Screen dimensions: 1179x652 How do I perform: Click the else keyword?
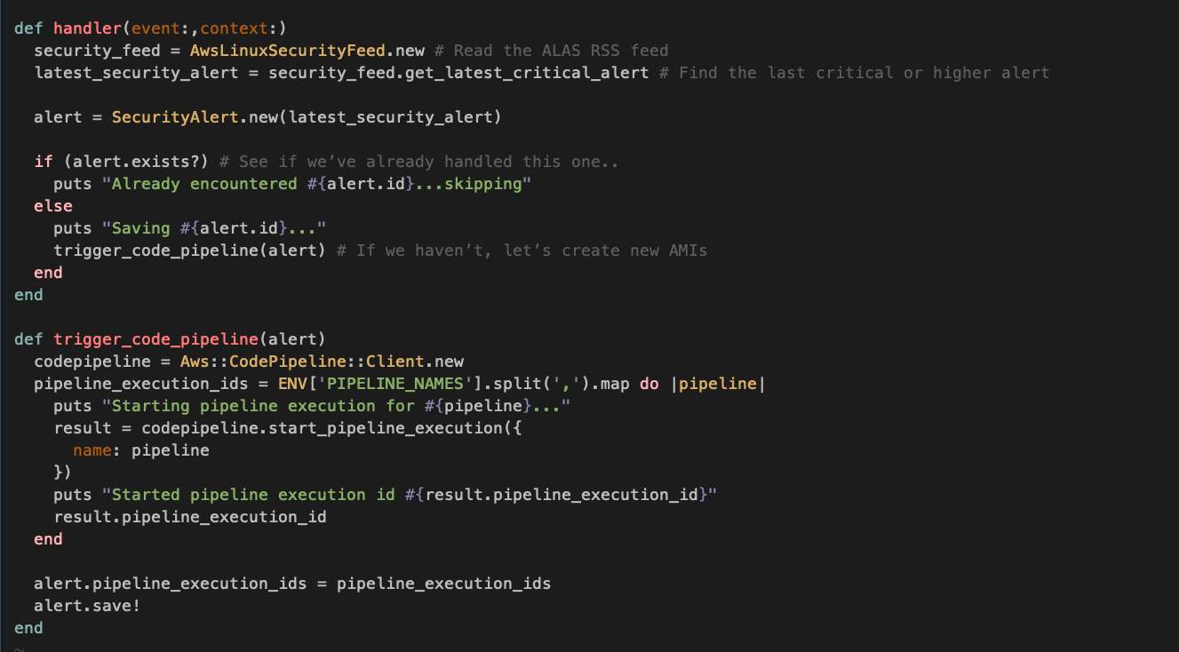(52, 206)
